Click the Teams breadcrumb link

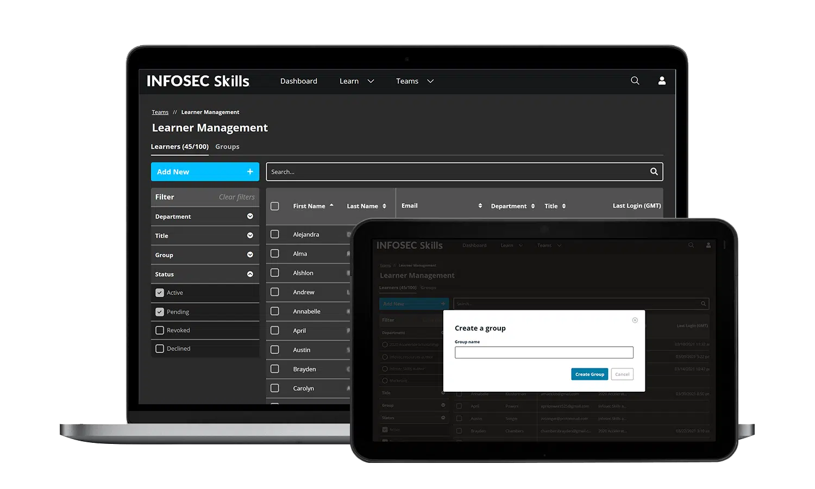(160, 112)
